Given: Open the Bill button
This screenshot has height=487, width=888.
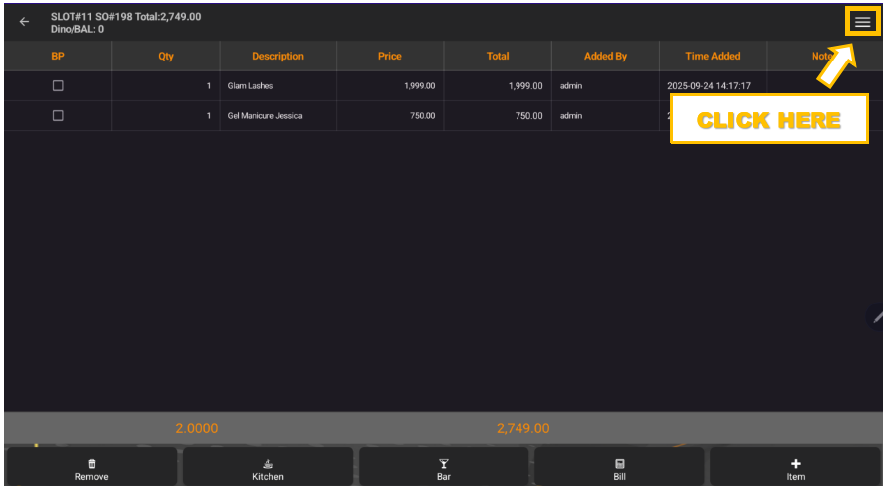Looking at the screenshot, I should tap(620, 469).
